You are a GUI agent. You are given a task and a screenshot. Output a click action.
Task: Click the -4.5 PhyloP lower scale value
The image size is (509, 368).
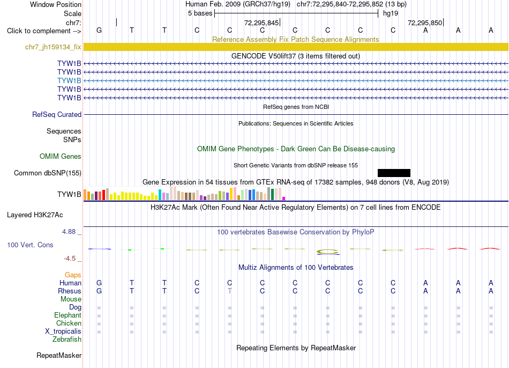(x=70, y=259)
